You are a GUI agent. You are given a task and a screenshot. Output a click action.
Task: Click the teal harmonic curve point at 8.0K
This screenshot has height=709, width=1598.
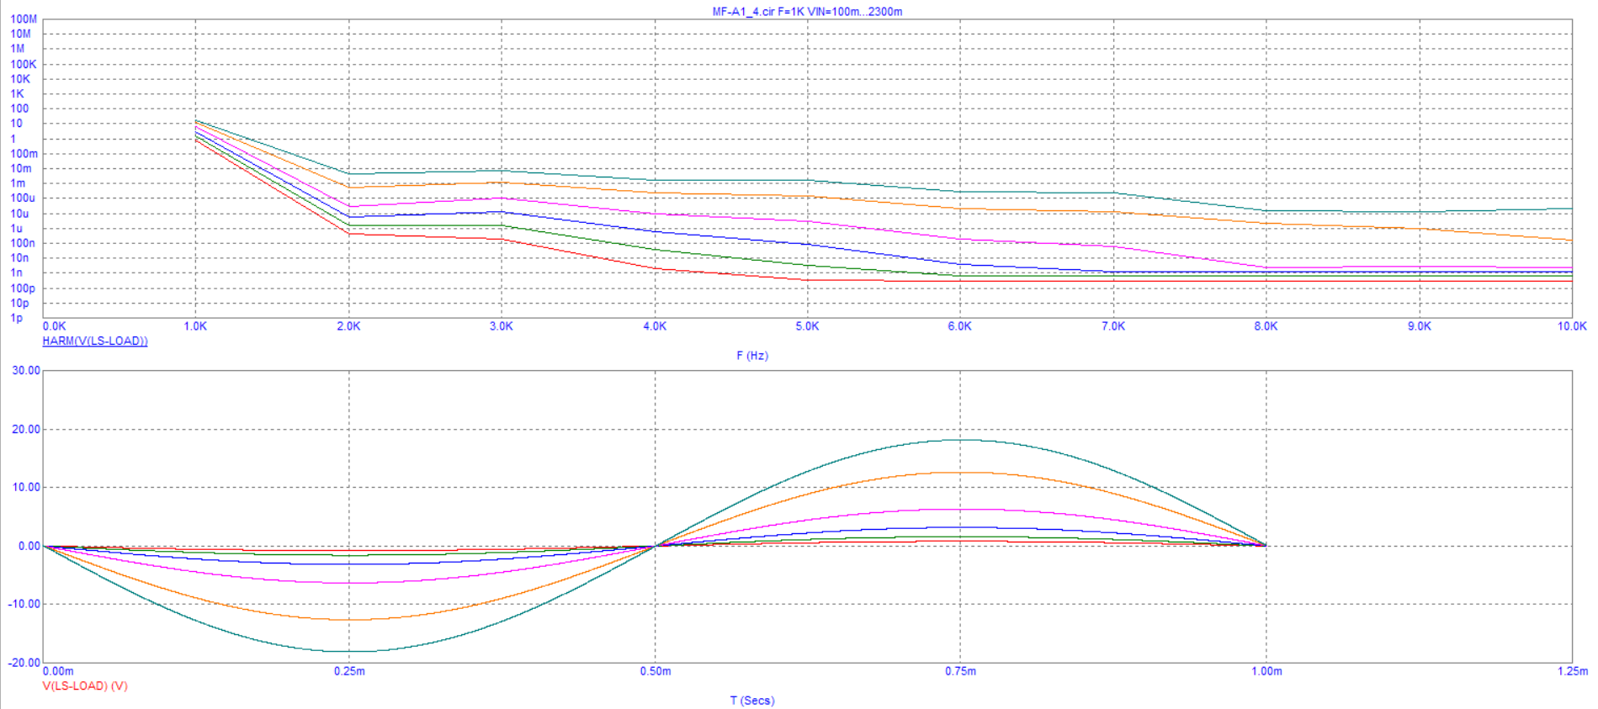[x=1266, y=211]
